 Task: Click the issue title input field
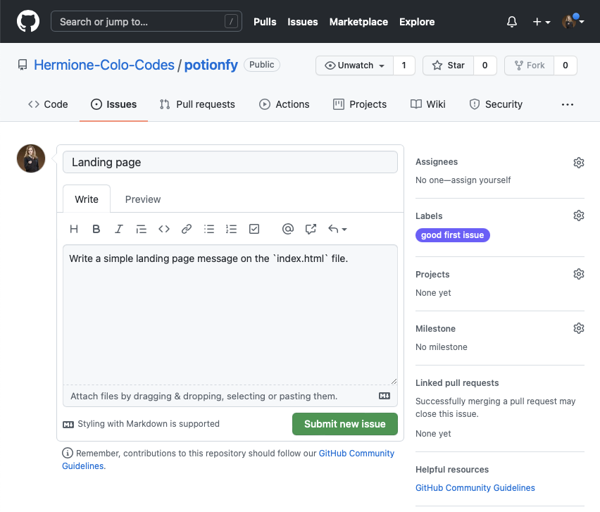[x=230, y=162]
